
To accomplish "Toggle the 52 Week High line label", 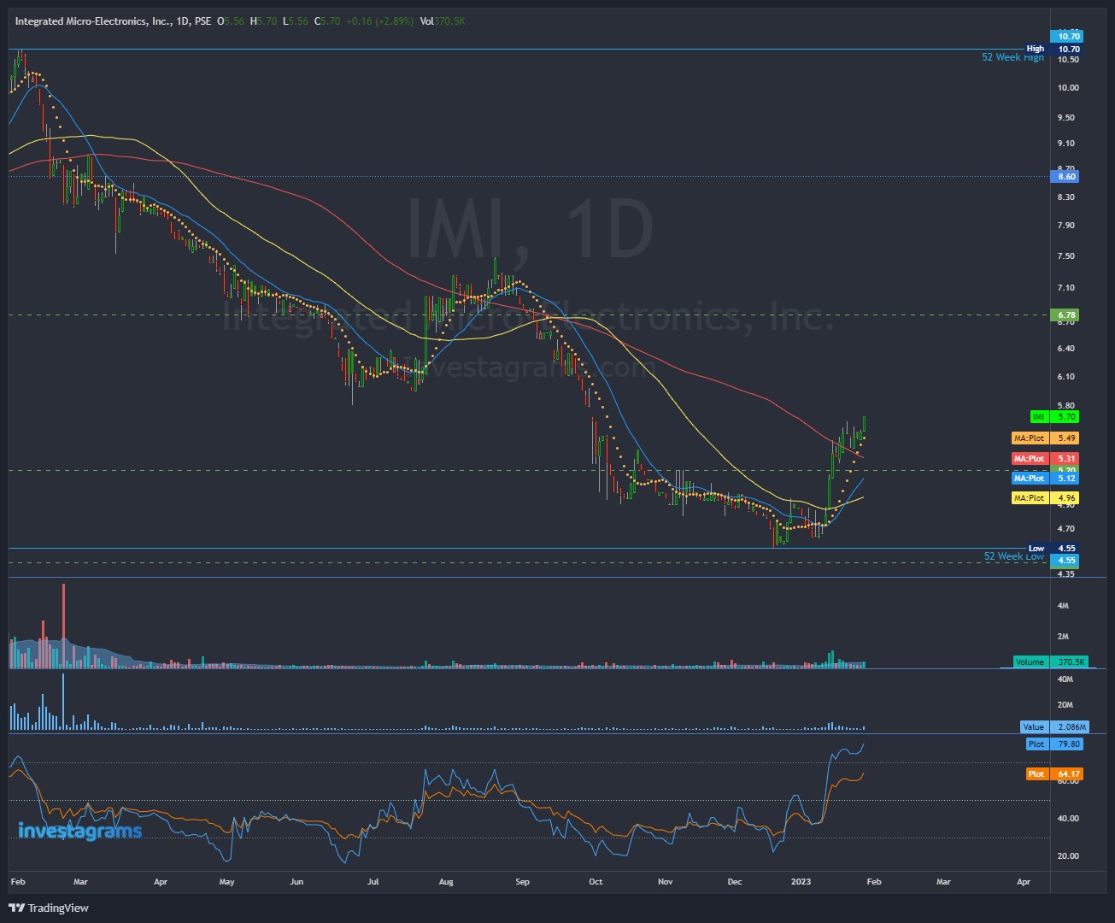I will (1012, 57).
